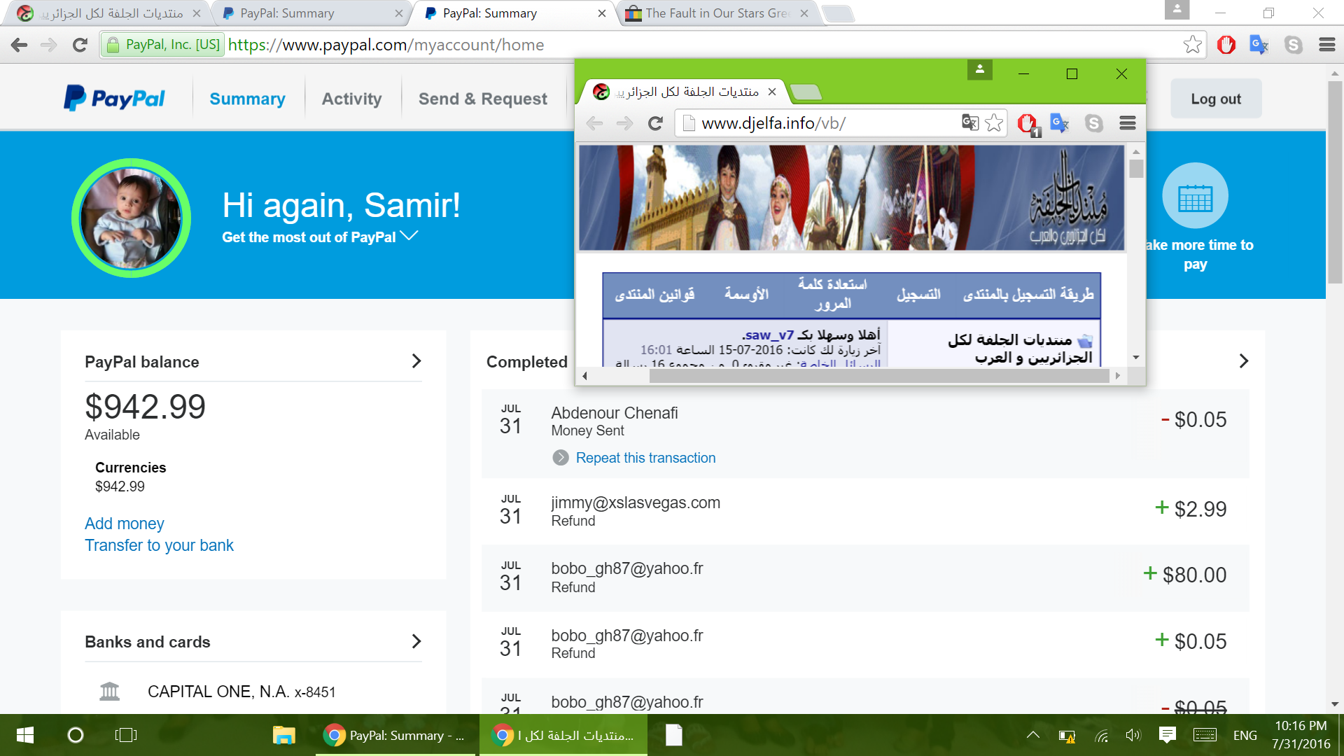This screenshot has width=1344, height=756.
Task: Click Transfer to your bank link
Action: [159, 545]
